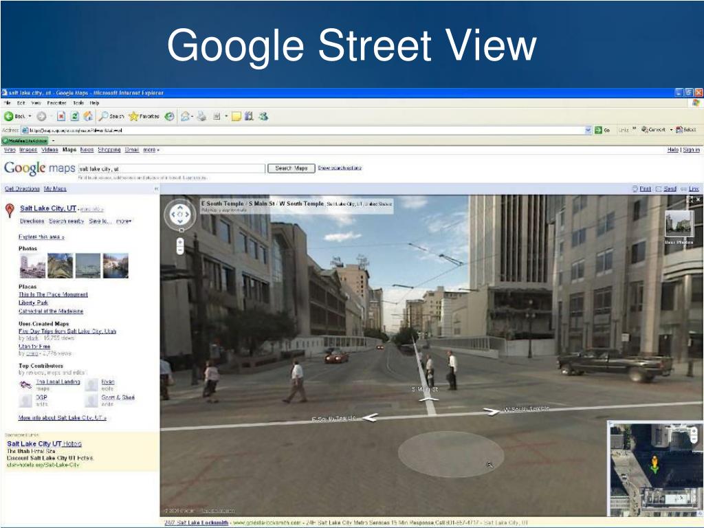Open the Favorites menu
This screenshot has height=528, width=704.
(x=56, y=103)
